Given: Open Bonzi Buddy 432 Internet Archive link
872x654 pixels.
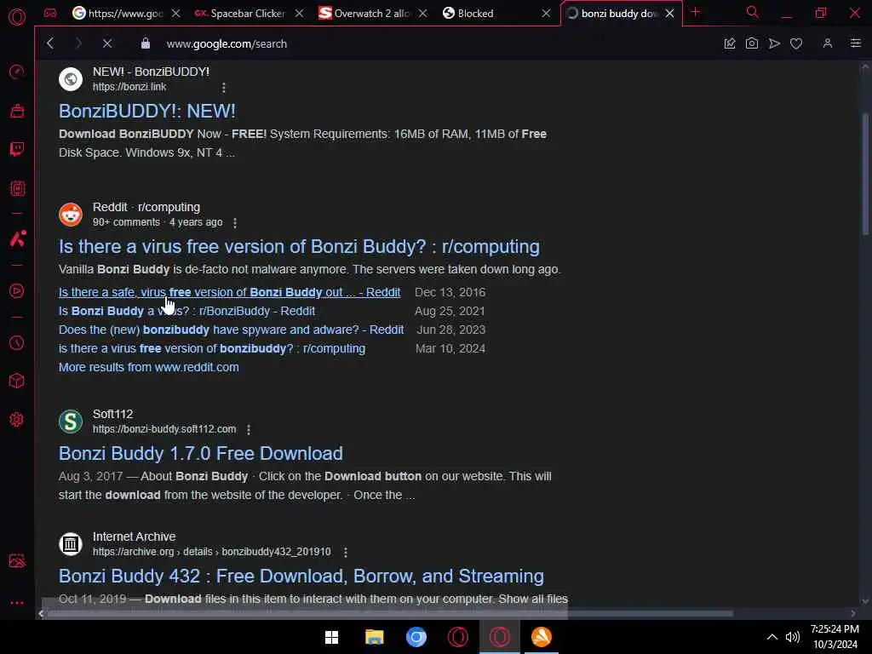Looking at the screenshot, I should (x=301, y=577).
